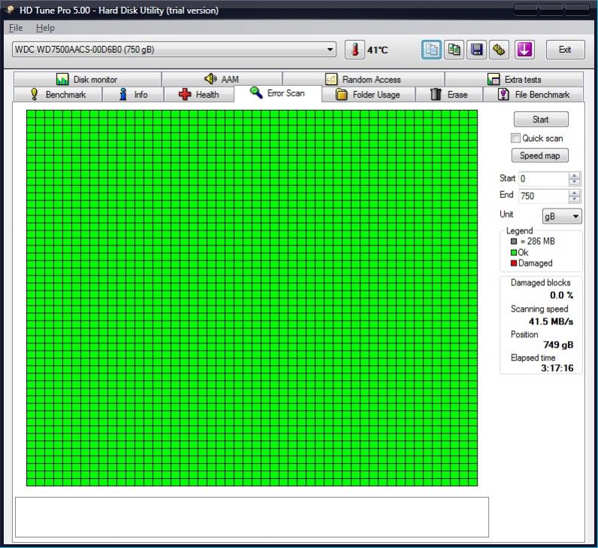Switch to the Benchmark tab
The image size is (598, 548).
58,95
